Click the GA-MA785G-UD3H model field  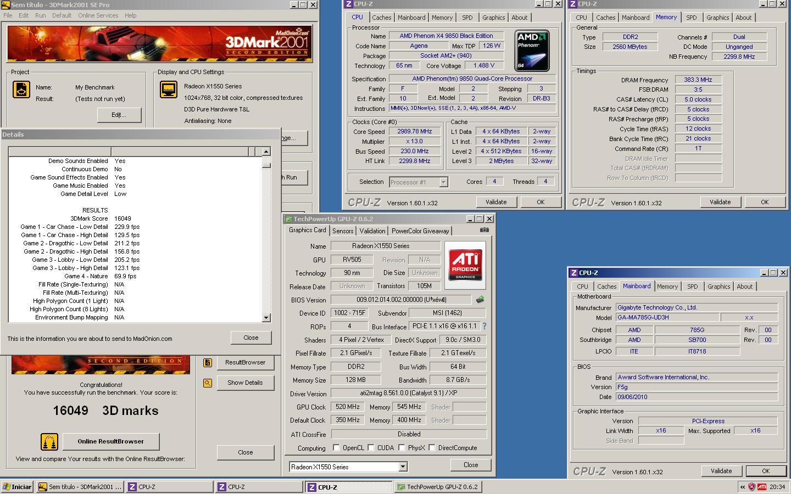[x=666, y=317]
